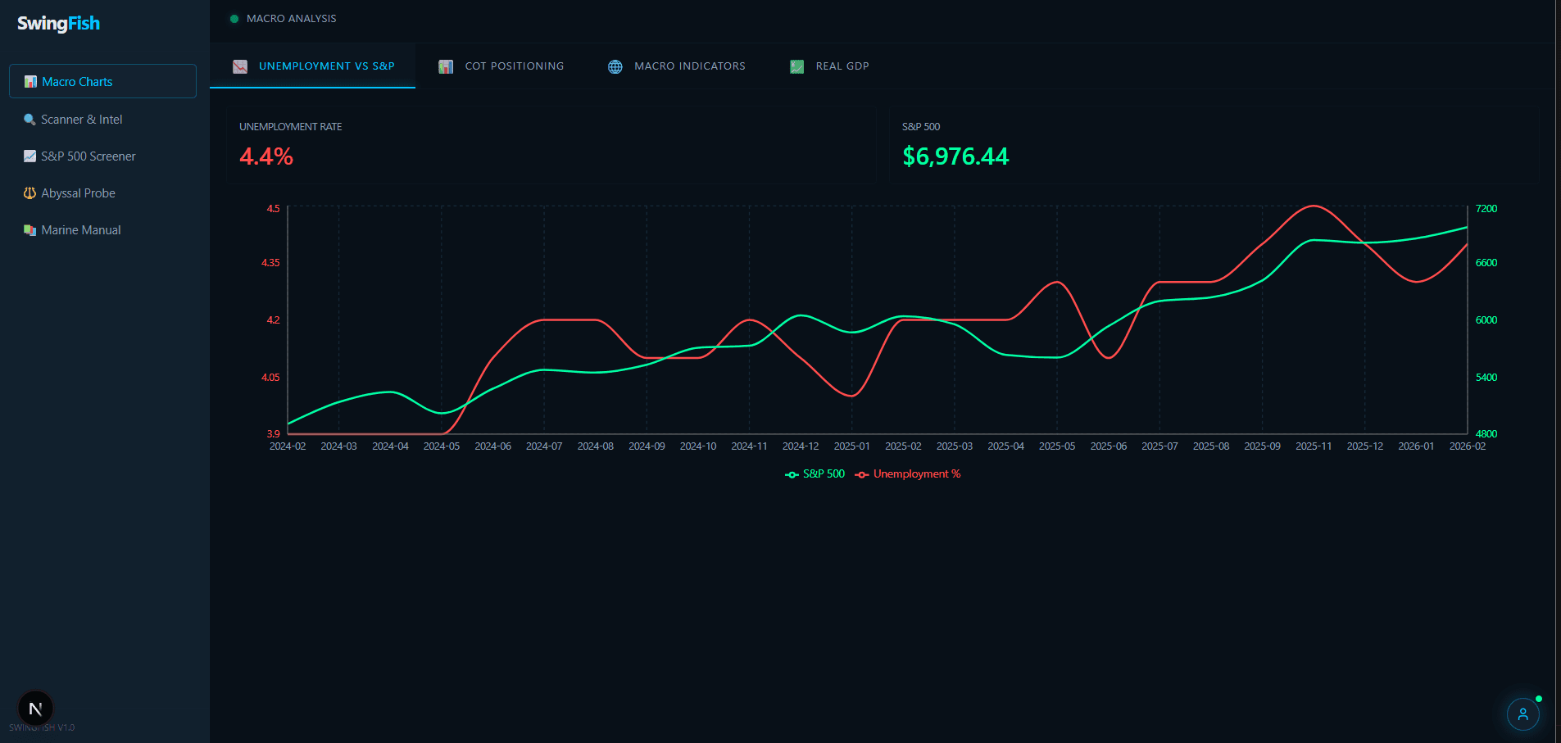Click the S&P 500 $6,976.44 value

(955, 156)
